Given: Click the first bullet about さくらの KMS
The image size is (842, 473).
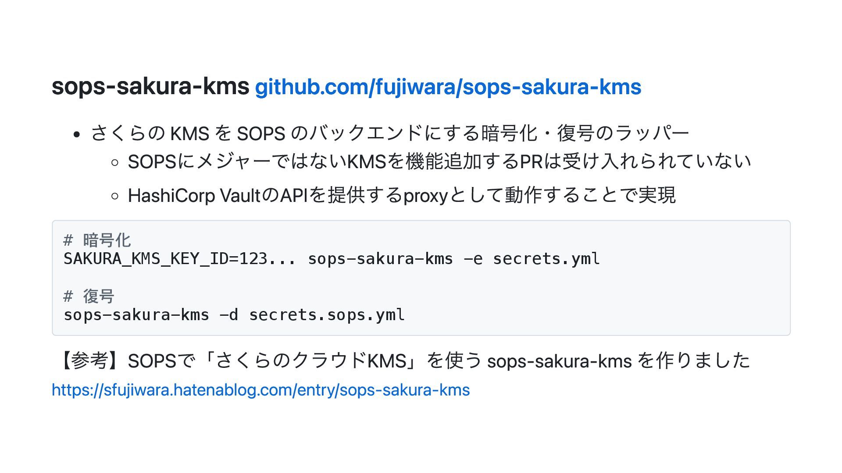Looking at the screenshot, I should point(390,133).
